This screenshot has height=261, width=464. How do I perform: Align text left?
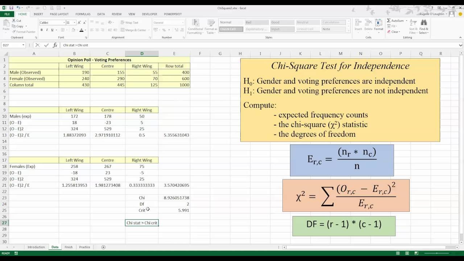pyautogui.click(x=92, y=30)
